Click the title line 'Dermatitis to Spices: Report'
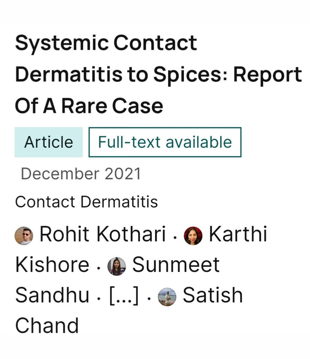 pos(159,75)
